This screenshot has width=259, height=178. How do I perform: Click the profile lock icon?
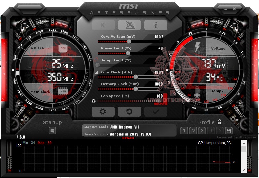point(219,122)
